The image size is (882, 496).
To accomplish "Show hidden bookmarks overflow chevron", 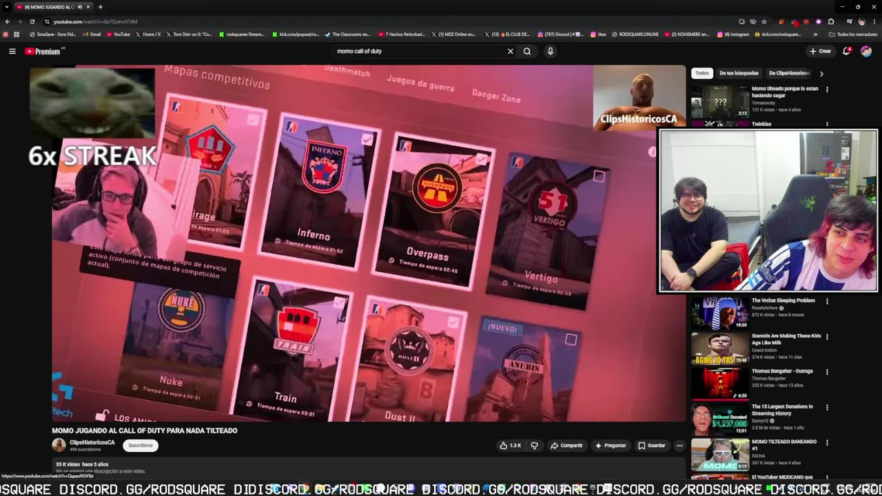I will tap(816, 34).
